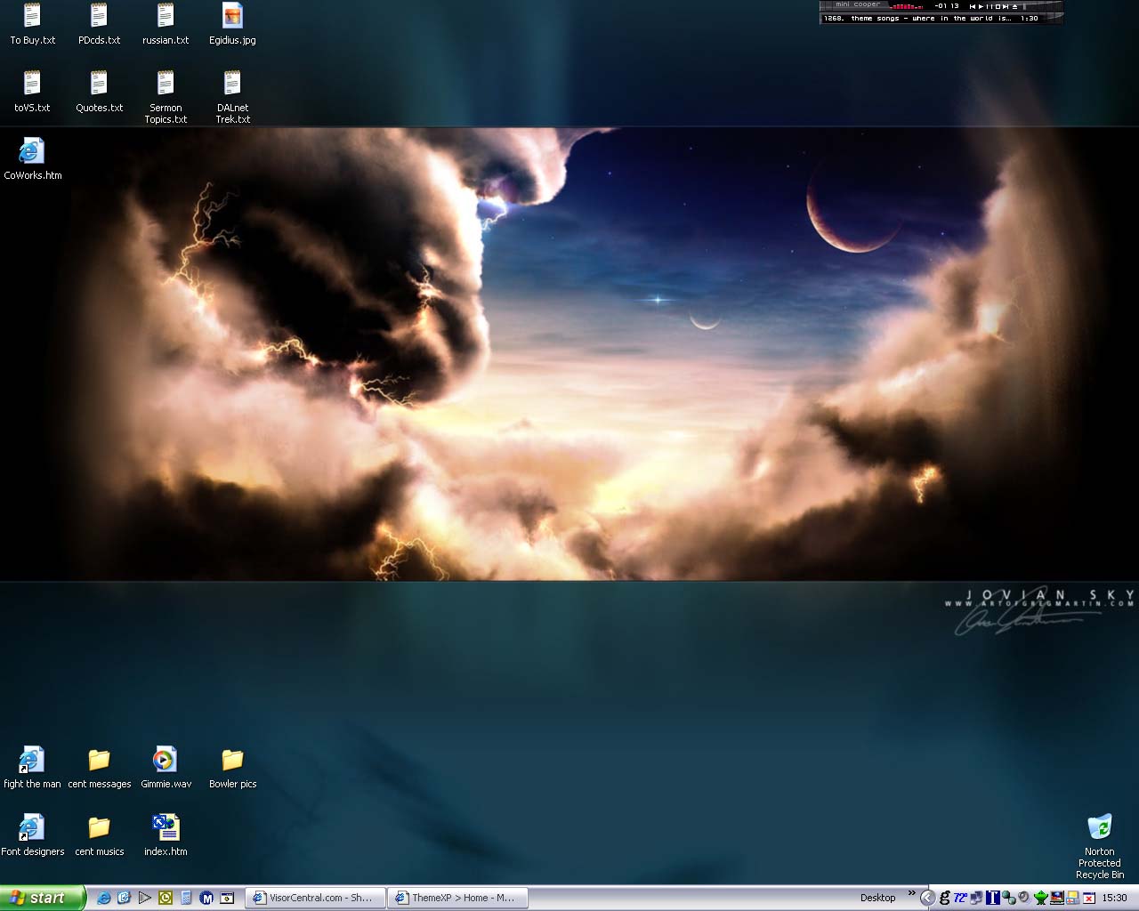The height and width of the screenshot is (911, 1139).
Task: Click the Start button
Action: [x=42, y=898]
